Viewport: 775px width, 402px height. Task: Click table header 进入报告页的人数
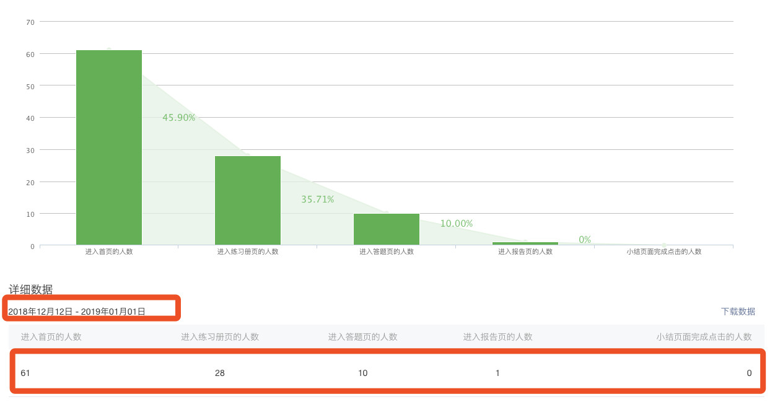pyautogui.click(x=498, y=337)
